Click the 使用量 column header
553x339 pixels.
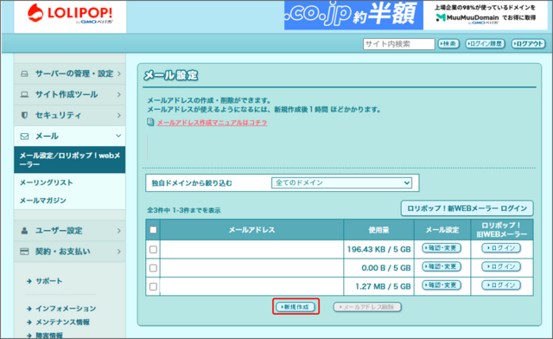378,230
